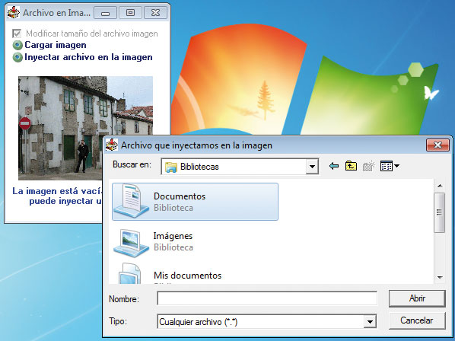Click the Nombre file name input field
The image size is (455, 341).
coord(267,298)
